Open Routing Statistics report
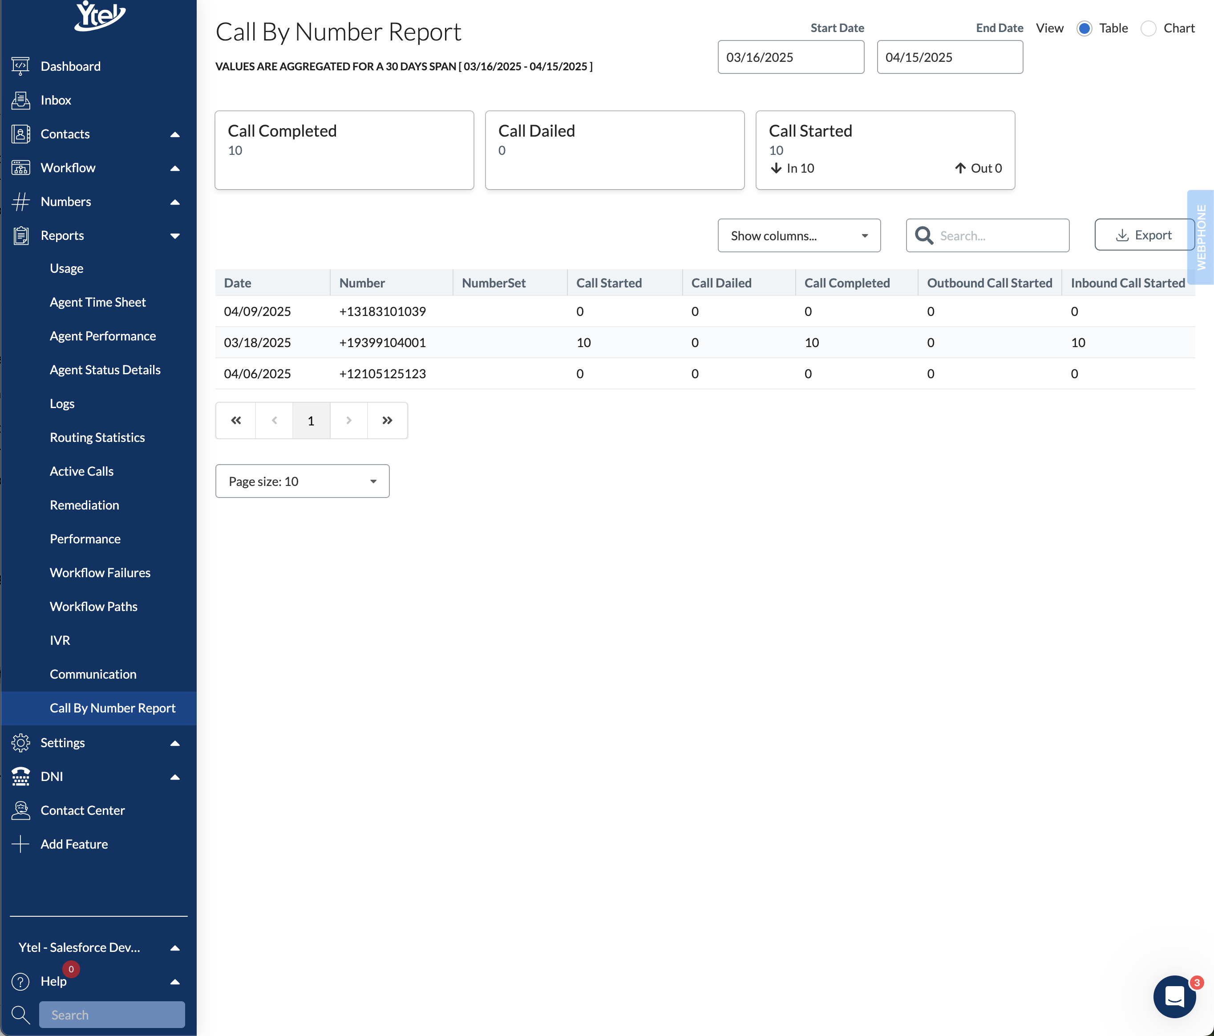Image resolution: width=1214 pixels, height=1036 pixels. [97, 438]
